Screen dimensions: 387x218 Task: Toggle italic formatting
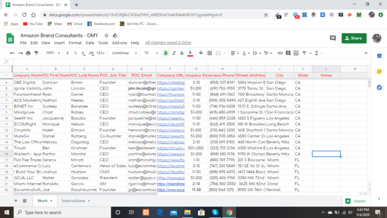[x=174, y=53]
